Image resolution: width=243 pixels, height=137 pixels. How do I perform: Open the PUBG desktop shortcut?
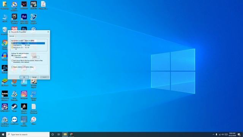[x=34, y=5]
